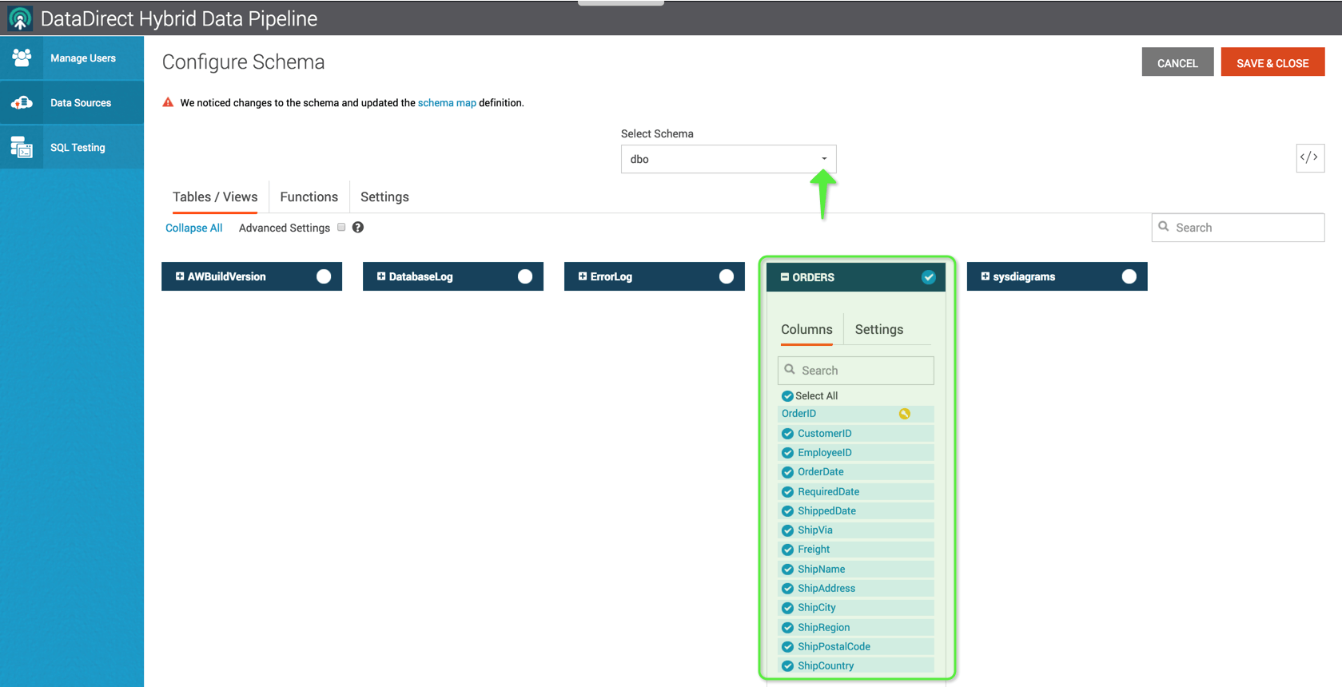Collapse the ORDERS table panel
Image resolution: width=1342 pixels, height=687 pixels.
pos(785,277)
